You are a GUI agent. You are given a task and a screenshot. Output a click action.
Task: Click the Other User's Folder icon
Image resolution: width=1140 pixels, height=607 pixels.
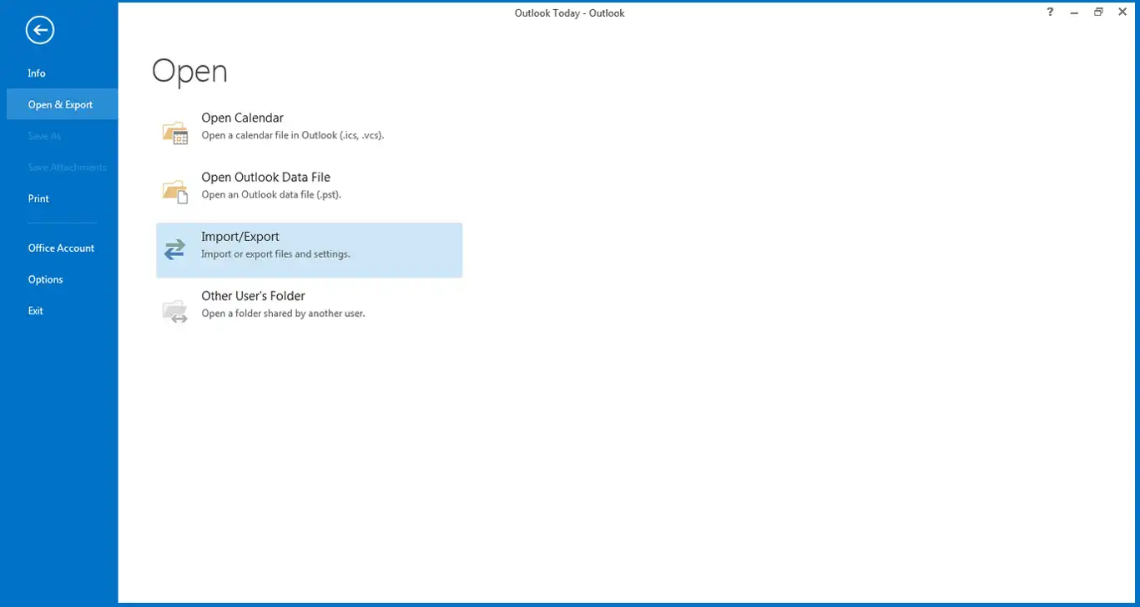[175, 310]
